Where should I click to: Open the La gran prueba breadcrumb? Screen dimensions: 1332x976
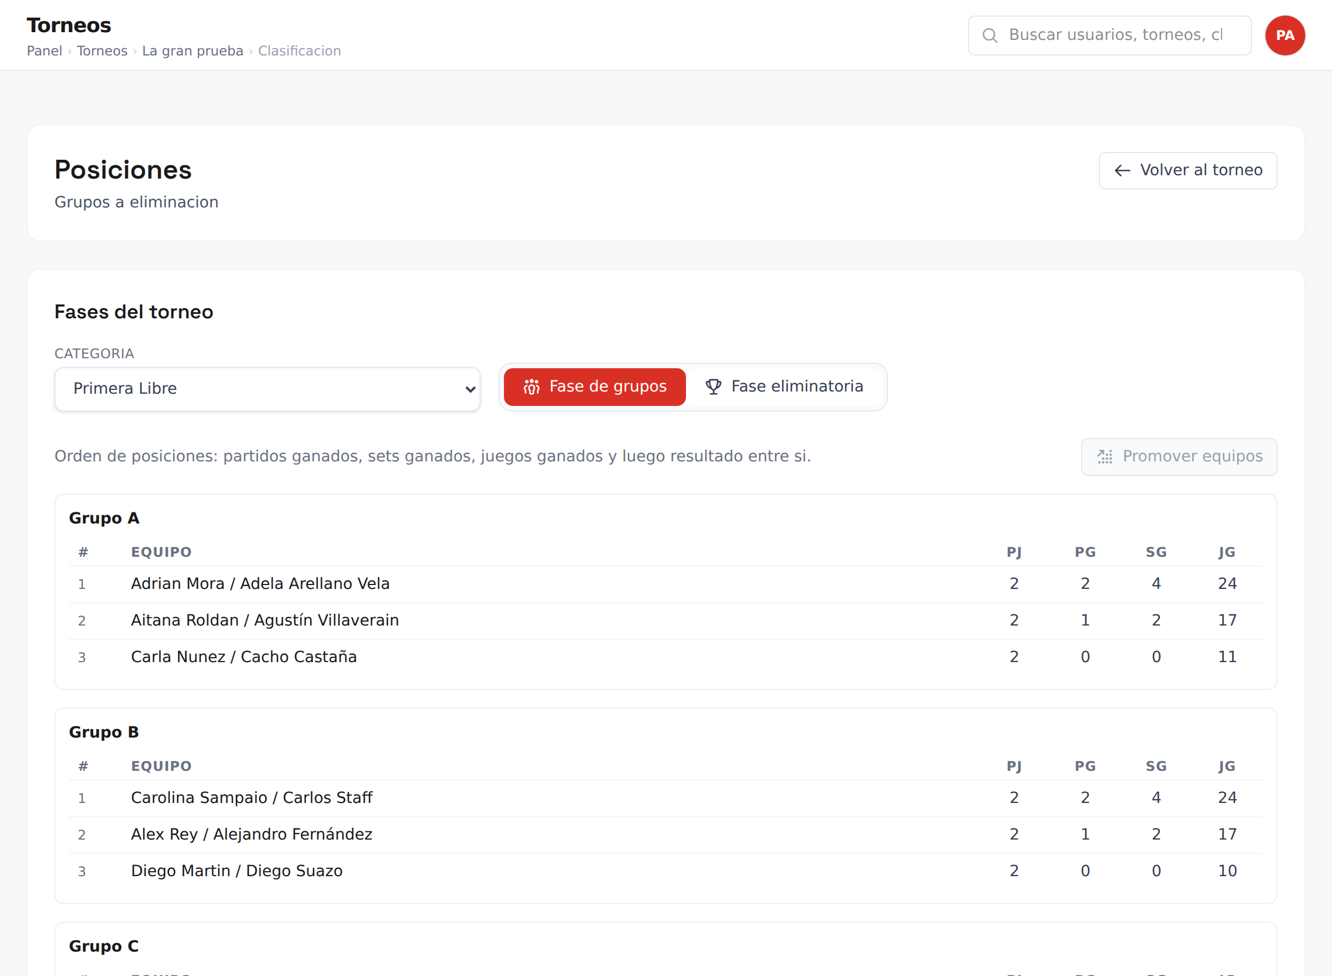[x=193, y=51]
